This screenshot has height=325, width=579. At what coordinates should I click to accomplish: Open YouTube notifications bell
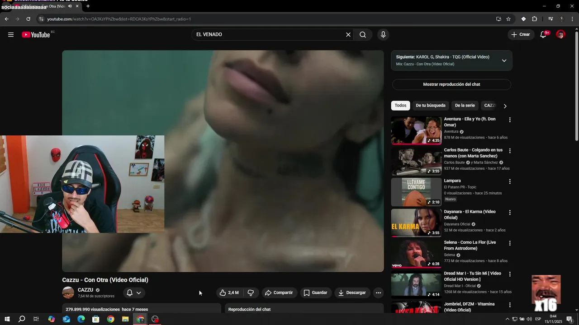coord(544,35)
